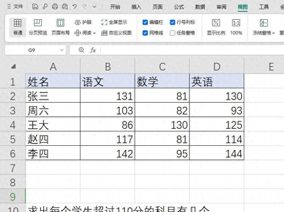
Task: Click the 数学 header cell
Action: [162, 81]
